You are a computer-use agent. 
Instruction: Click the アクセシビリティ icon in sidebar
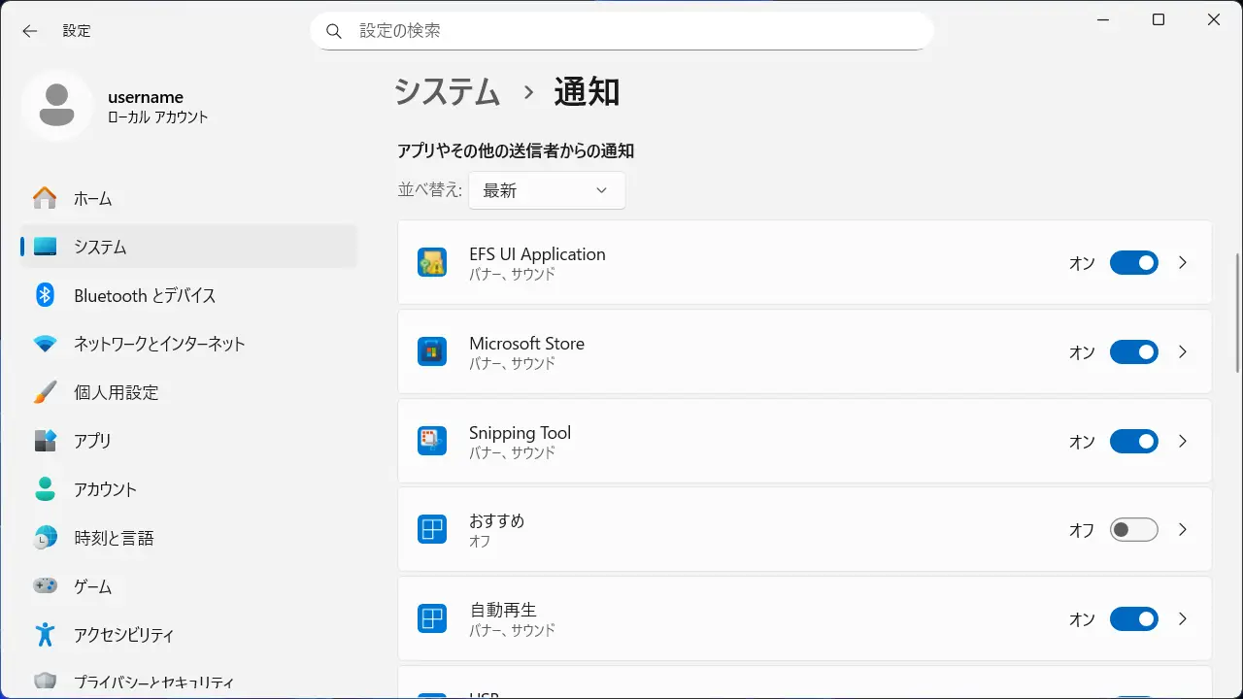click(45, 635)
